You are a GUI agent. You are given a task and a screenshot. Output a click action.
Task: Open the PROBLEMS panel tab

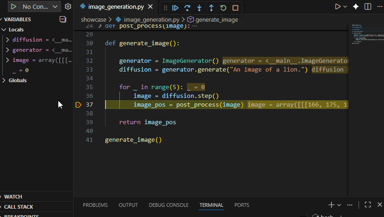(95, 205)
